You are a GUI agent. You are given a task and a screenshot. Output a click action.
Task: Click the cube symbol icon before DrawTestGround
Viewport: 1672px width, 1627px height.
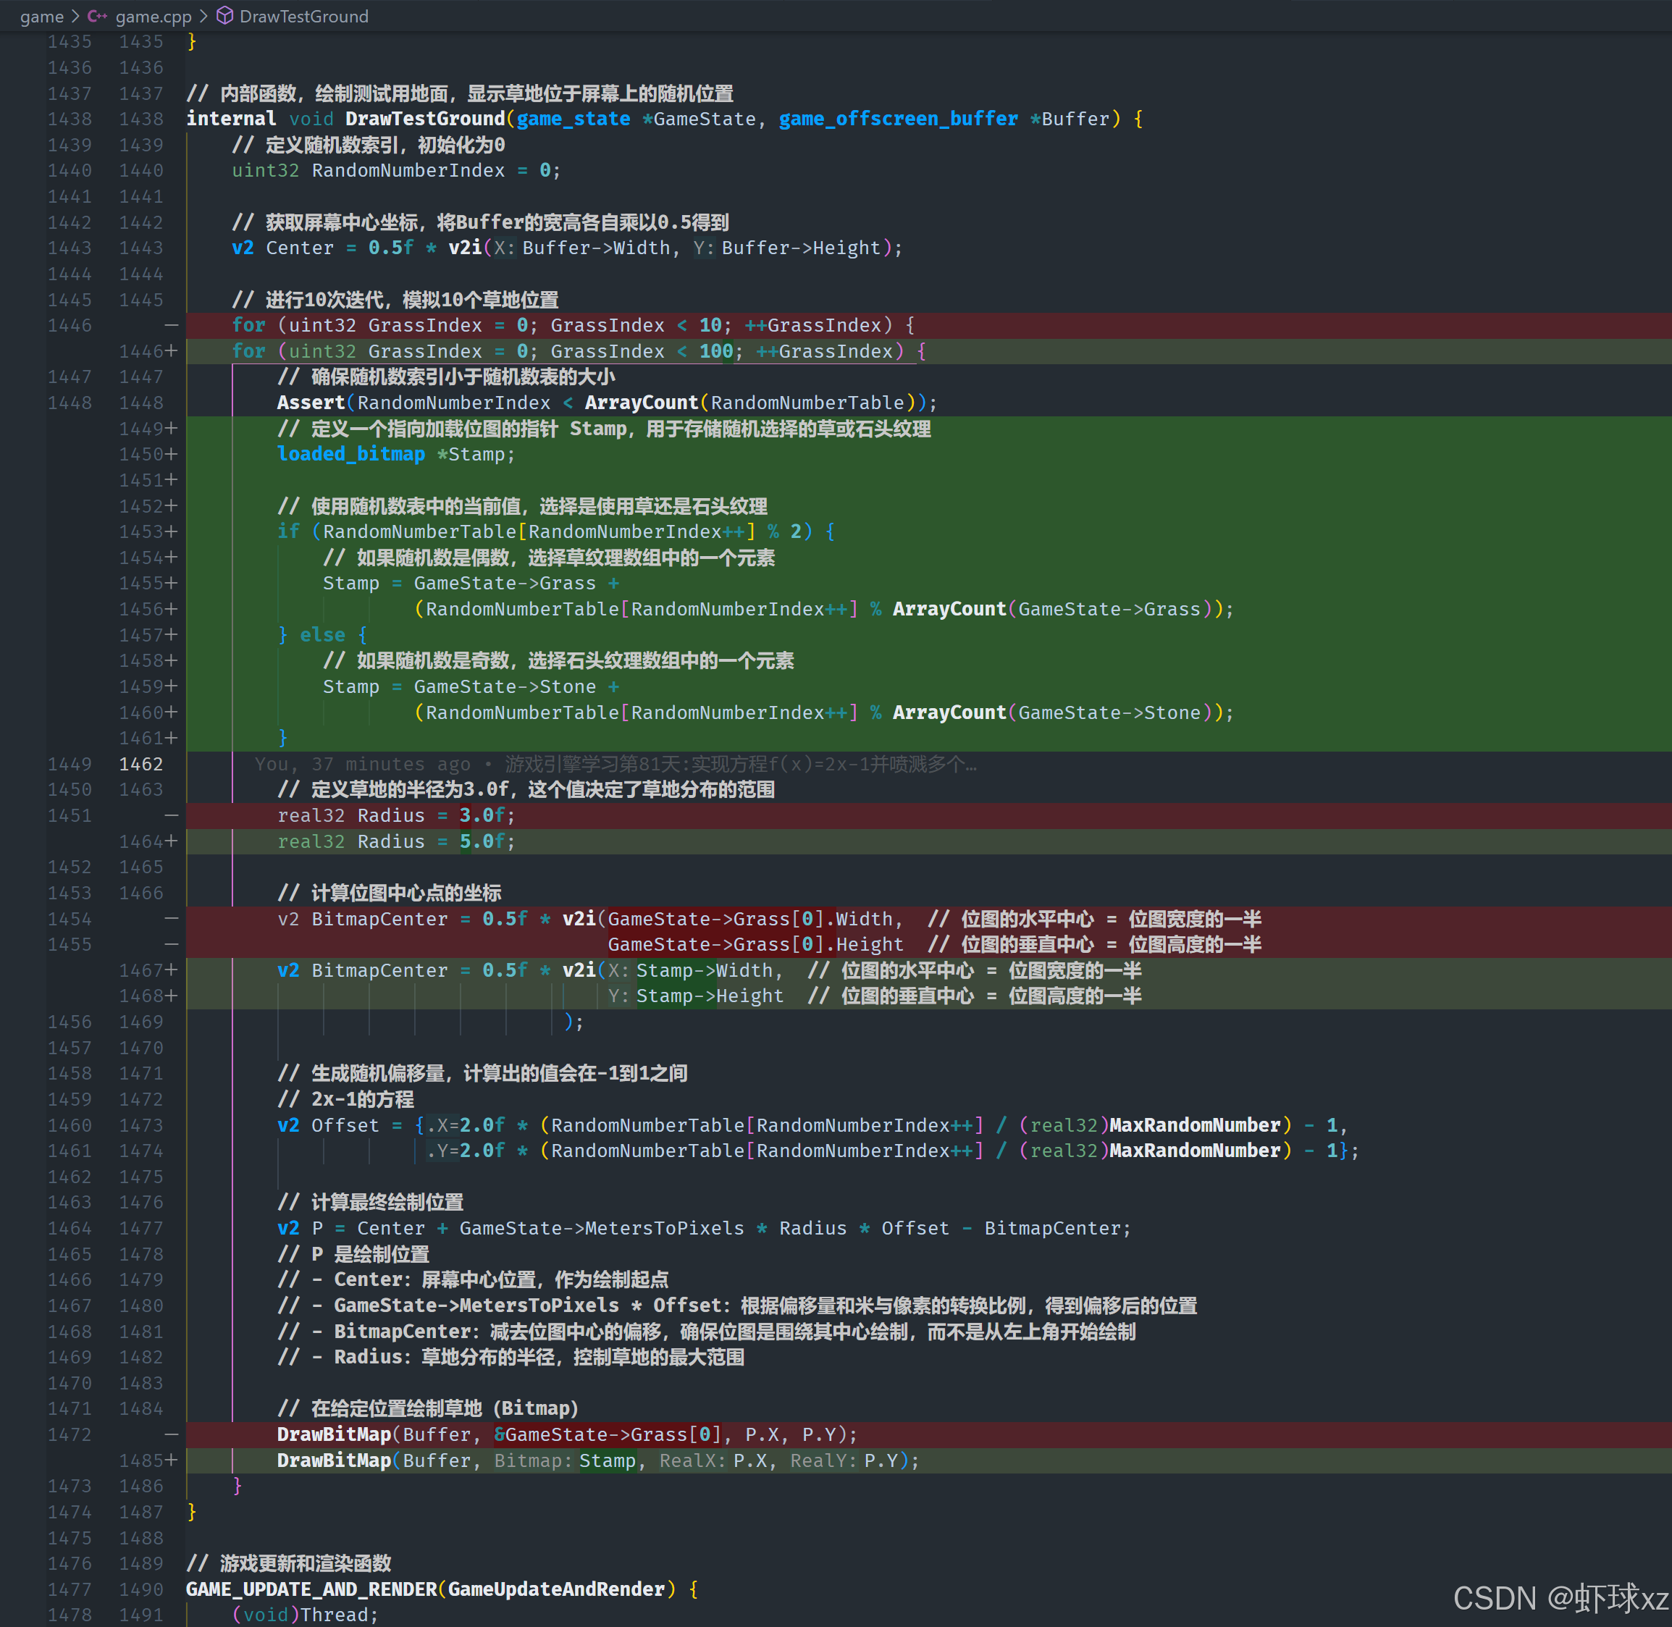pos(224,16)
